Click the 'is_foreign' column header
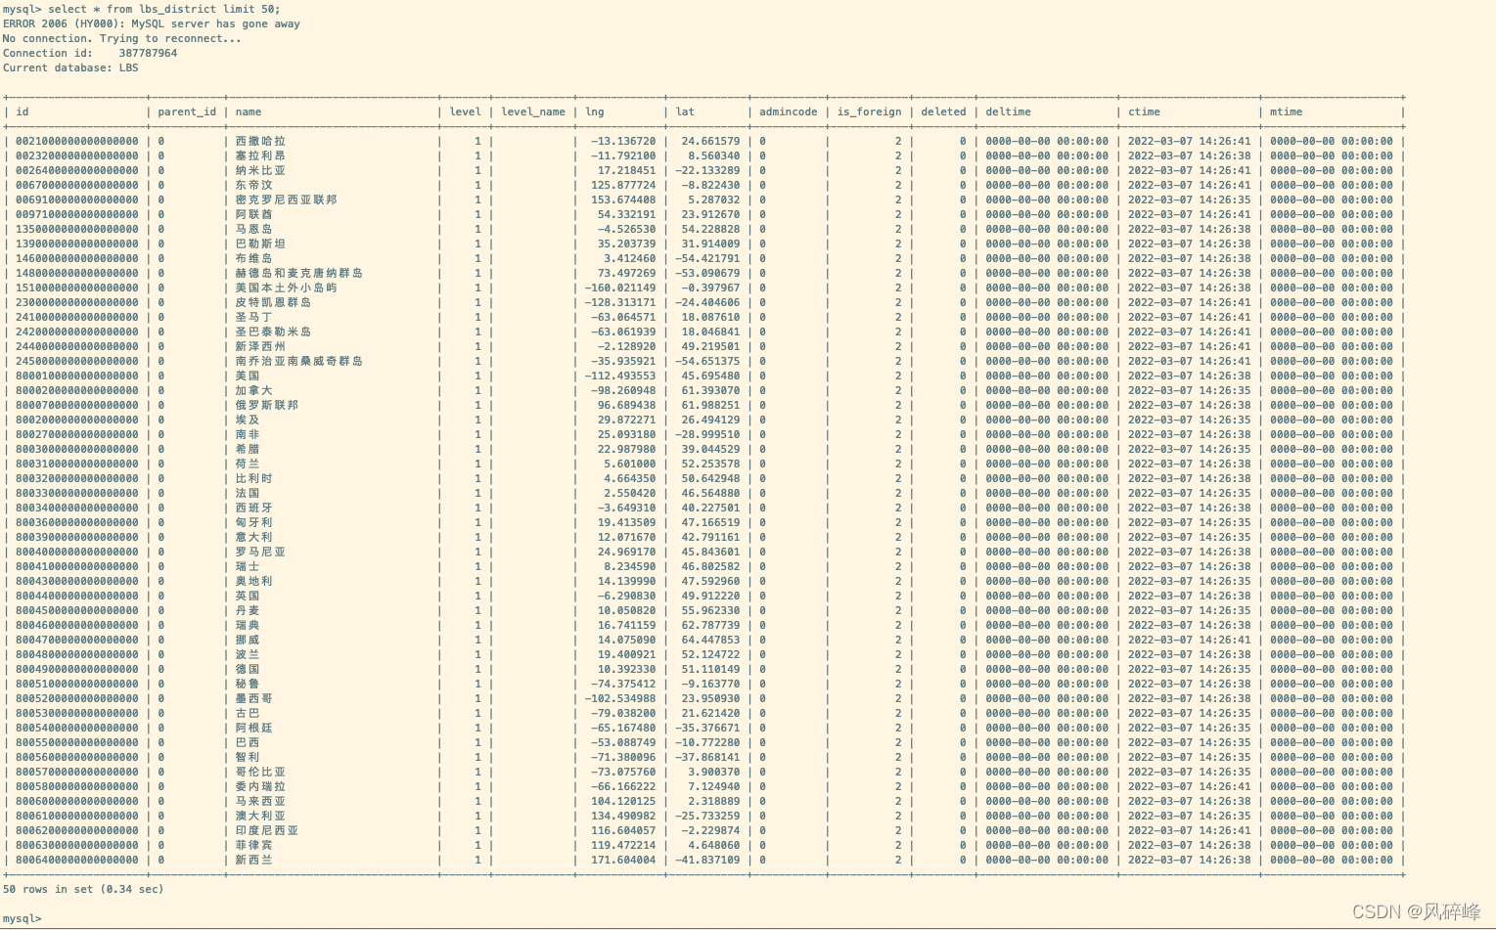The width and height of the screenshot is (1496, 930). 869,111
